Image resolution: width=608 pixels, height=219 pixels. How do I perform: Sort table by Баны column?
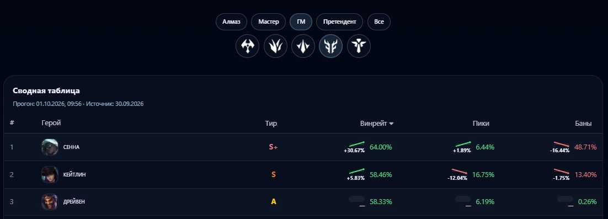(583, 123)
